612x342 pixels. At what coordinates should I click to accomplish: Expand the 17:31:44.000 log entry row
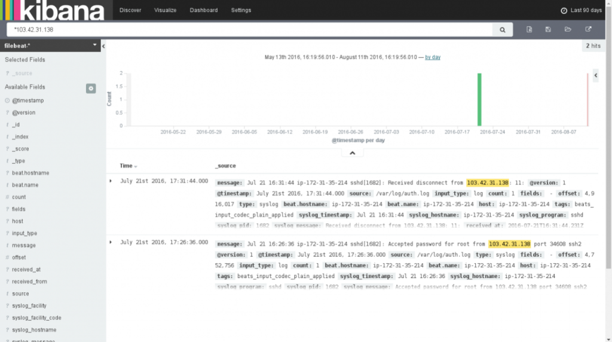click(x=111, y=181)
